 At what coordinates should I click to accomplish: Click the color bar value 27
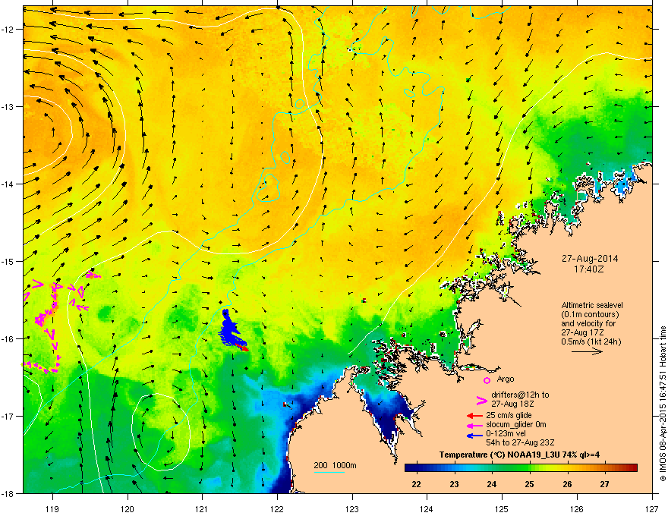(604, 484)
